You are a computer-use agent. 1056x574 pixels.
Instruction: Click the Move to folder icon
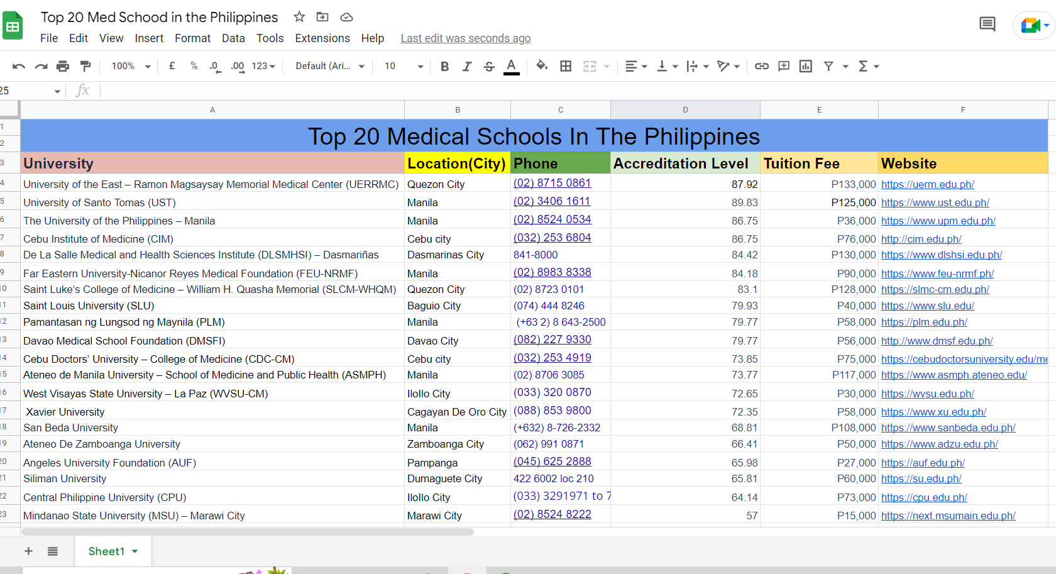pos(322,17)
